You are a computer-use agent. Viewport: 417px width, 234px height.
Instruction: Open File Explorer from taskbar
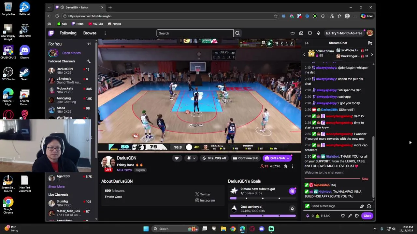(x=223, y=229)
